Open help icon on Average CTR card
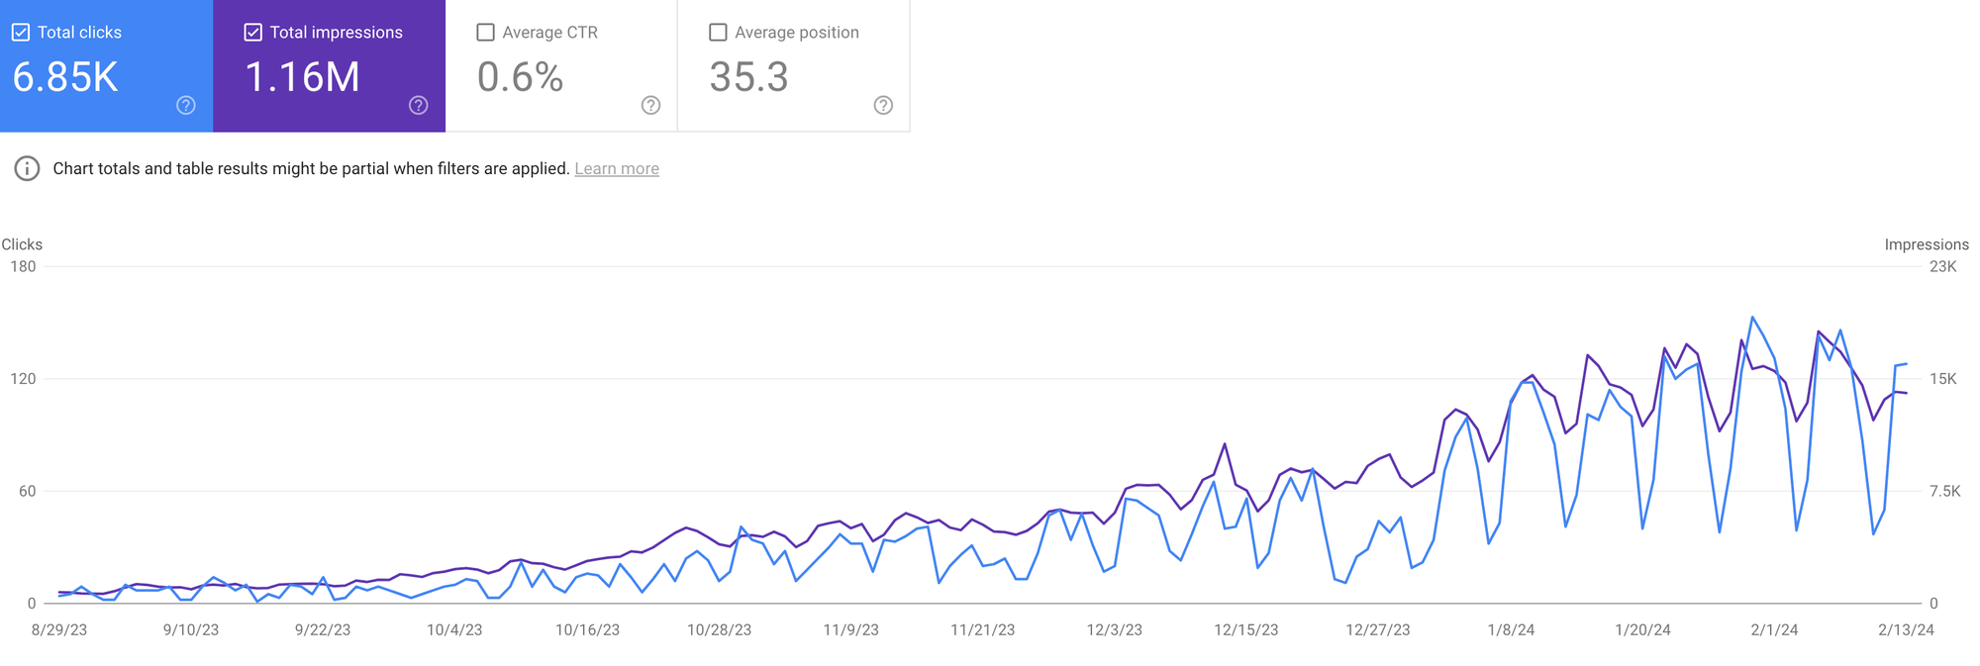 [650, 105]
